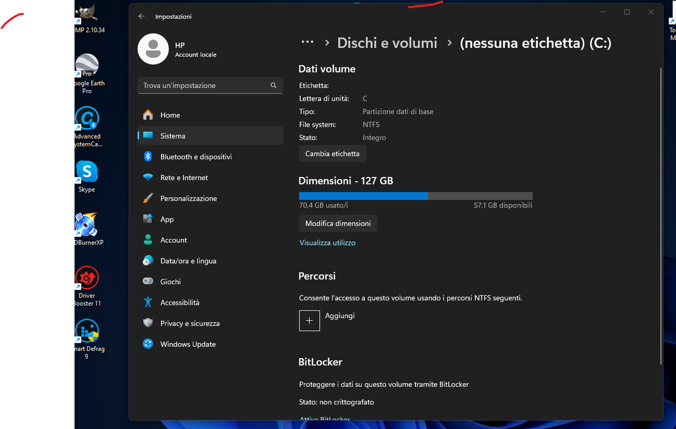Viewport: 676px width, 429px height.
Task: Open Privacy e sicurezza settings
Action: [x=210, y=323]
